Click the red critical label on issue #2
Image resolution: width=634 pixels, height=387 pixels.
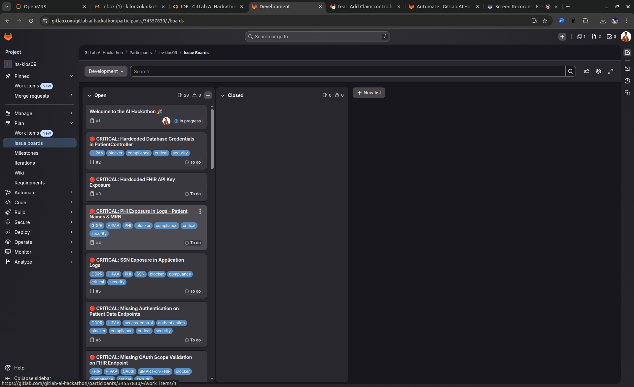(161, 153)
